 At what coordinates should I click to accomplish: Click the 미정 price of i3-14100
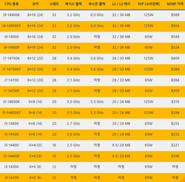[x=175, y=178]
